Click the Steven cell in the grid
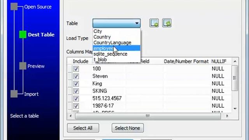Screen dimensions: 249x140 click(109, 76)
